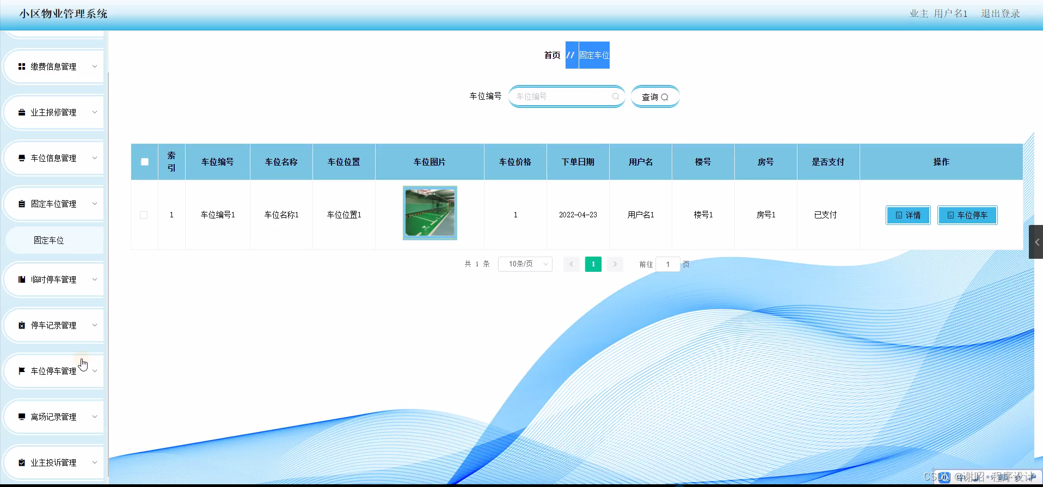Click 退出登录 to log out
This screenshot has width=1043, height=487.
click(x=1001, y=14)
